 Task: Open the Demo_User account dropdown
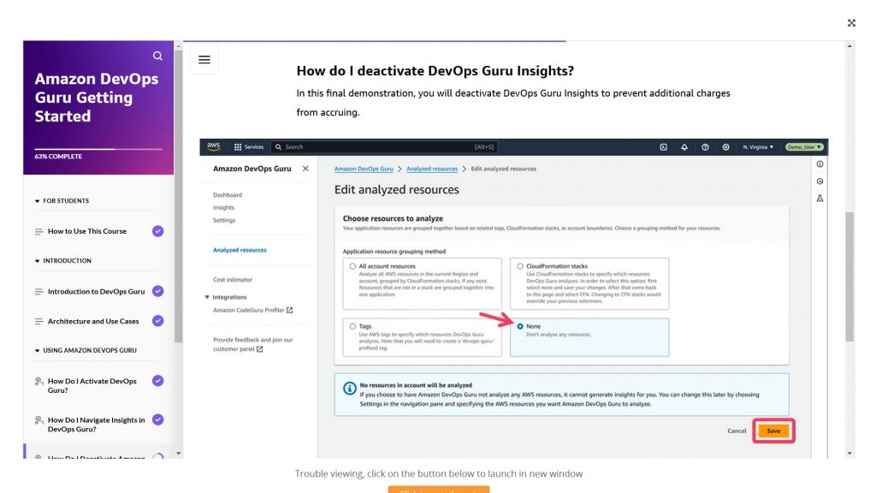point(802,146)
